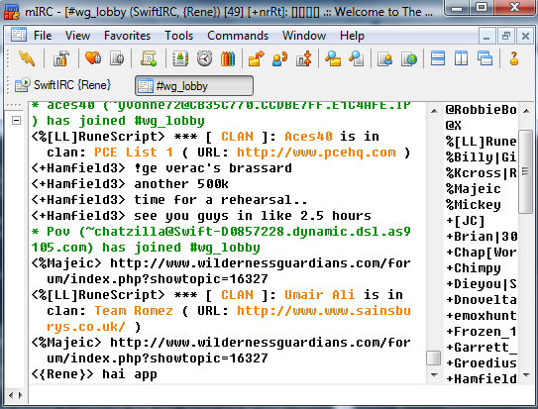Viewport: 538px width, 409px height.
Task: Open the Log Files magnifier icon
Action: pyautogui.click(x=357, y=58)
